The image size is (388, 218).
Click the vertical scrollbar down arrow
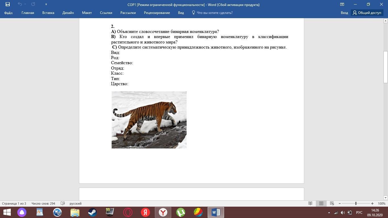click(x=385, y=198)
